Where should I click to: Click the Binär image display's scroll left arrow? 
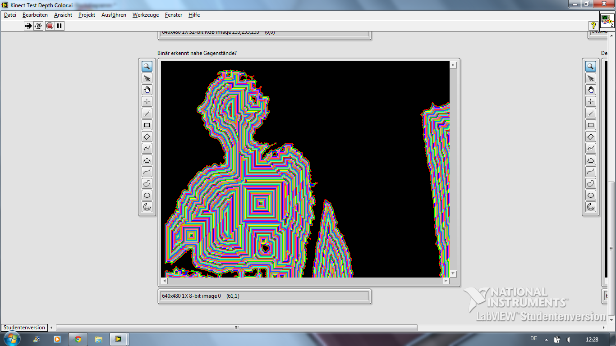point(164,281)
